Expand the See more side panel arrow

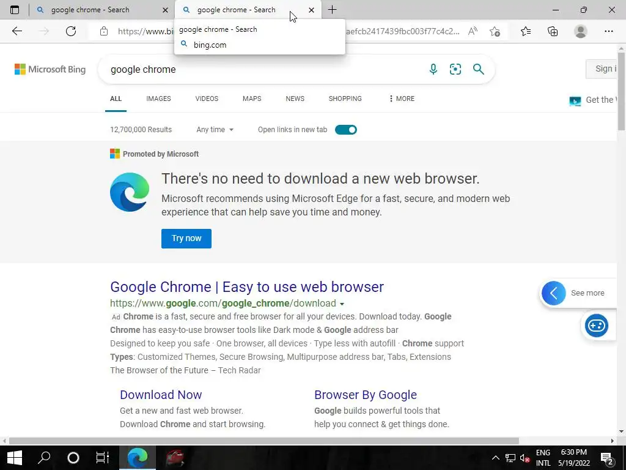click(553, 293)
